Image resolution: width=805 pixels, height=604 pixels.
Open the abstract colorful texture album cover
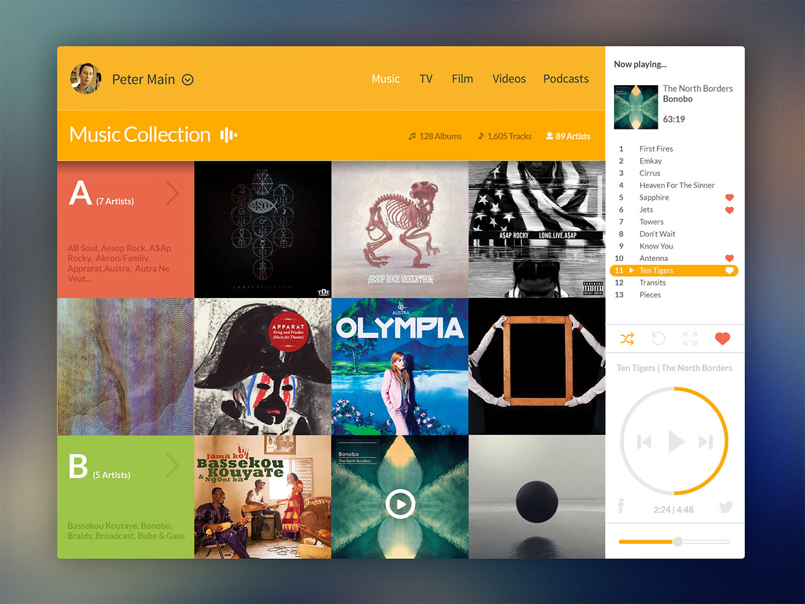coord(126,367)
